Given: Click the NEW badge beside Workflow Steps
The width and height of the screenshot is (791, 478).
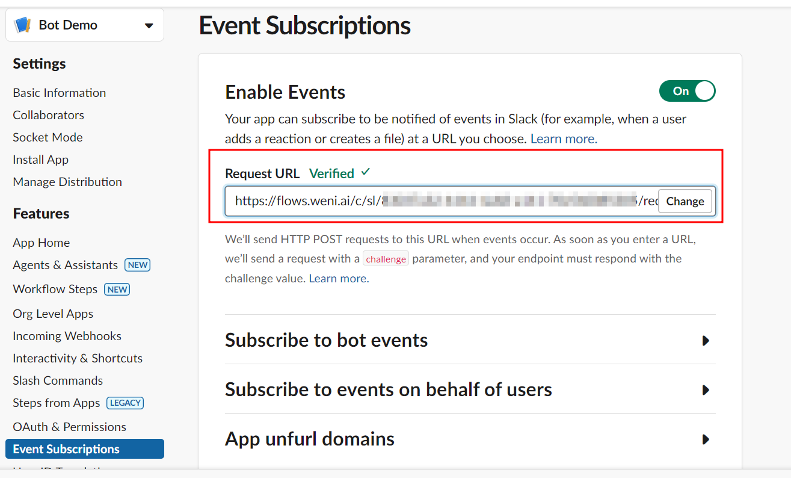Looking at the screenshot, I should (x=117, y=289).
